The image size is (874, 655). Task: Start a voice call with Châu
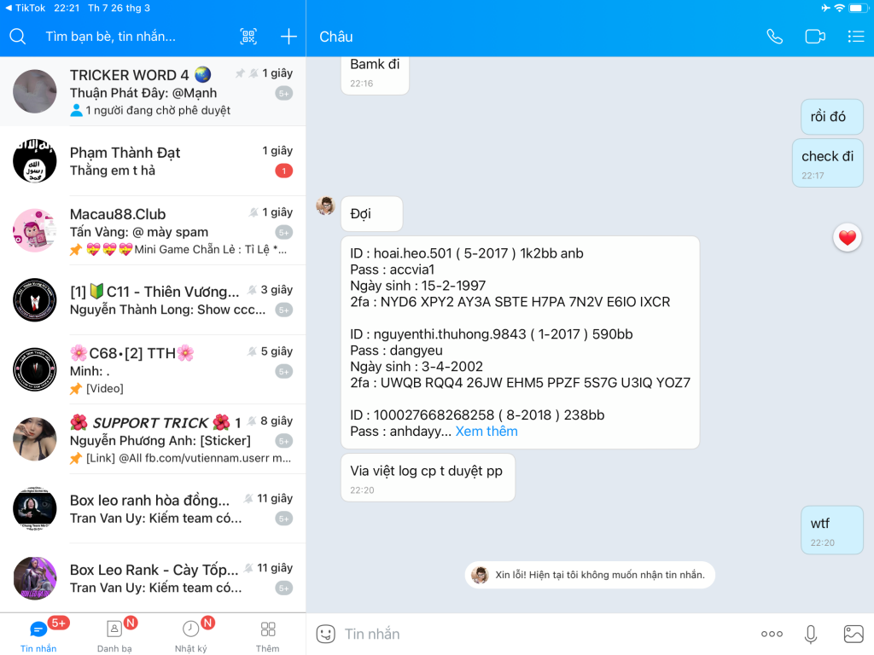tap(774, 37)
